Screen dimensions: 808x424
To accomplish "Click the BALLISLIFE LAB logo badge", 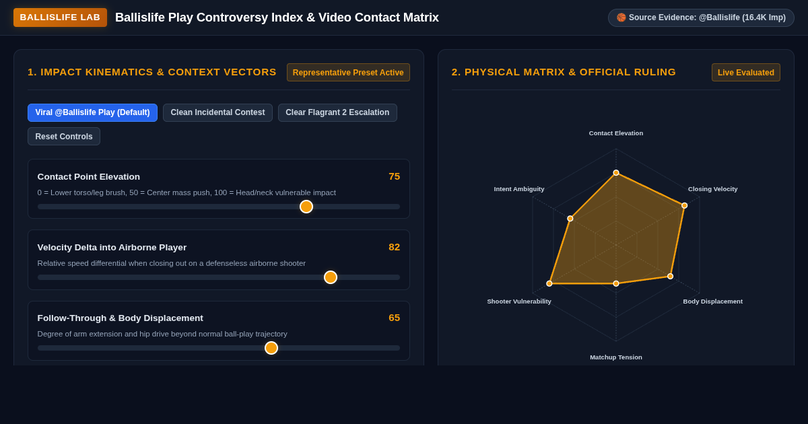I will coord(60,17).
